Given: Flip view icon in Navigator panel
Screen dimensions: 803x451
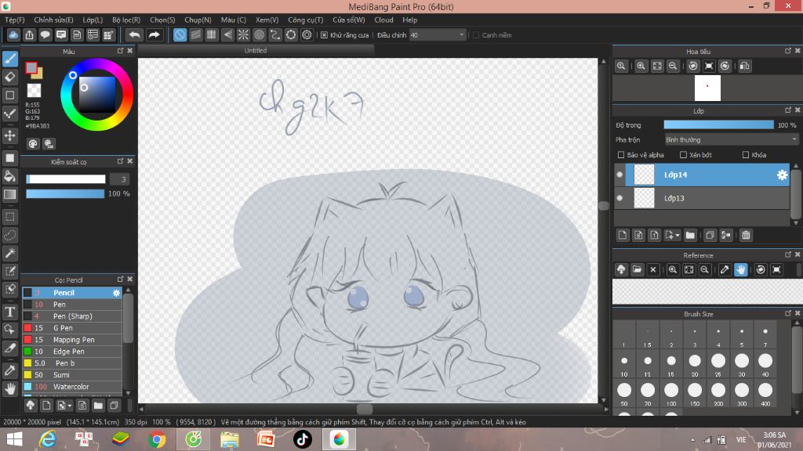Looking at the screenshot, I should pyautogui.click(x=745, y=66).
